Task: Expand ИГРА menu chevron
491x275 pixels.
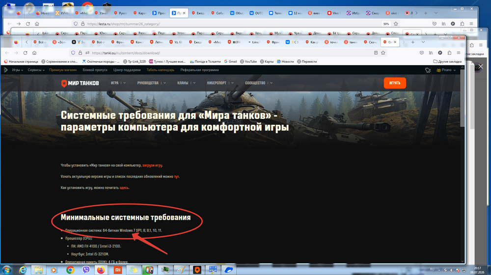Action: pos(125,83)
